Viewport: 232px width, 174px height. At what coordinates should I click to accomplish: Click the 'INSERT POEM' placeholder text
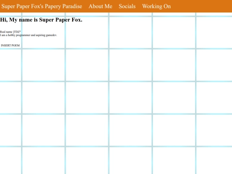click(10, 46)
